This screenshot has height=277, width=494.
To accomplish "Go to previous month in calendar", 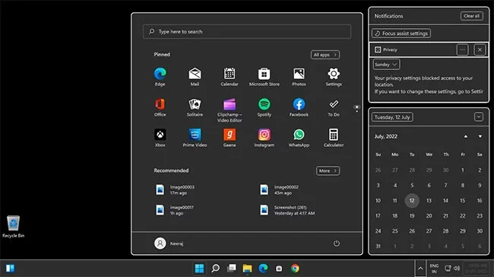I will (x=465, y=136).
